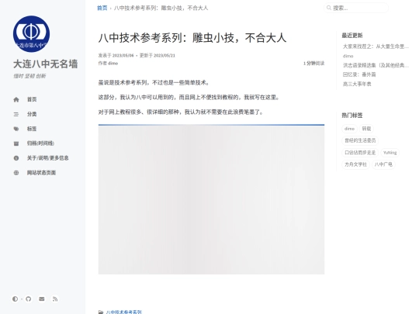The width and height of the screenshot is (419, 314).
Task: Toggle dark mode half-circle icon
Action: tap(15, 298)
